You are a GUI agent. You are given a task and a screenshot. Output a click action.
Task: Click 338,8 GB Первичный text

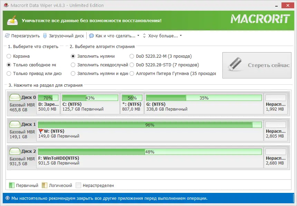(x=167, y=109)
